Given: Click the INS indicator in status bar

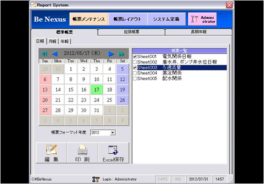Looking at the screenshot, I should tap(178, 179).
